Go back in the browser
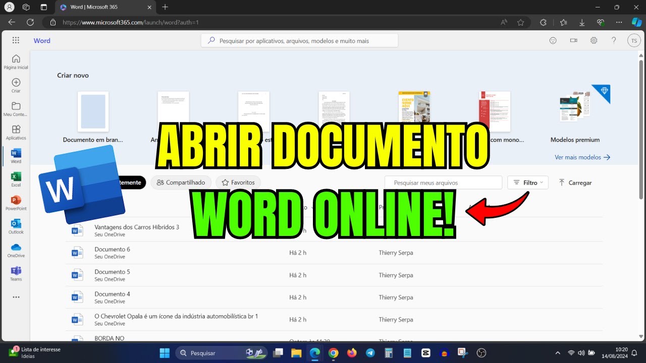The image size is (646, 363). [x=12, y=22]
